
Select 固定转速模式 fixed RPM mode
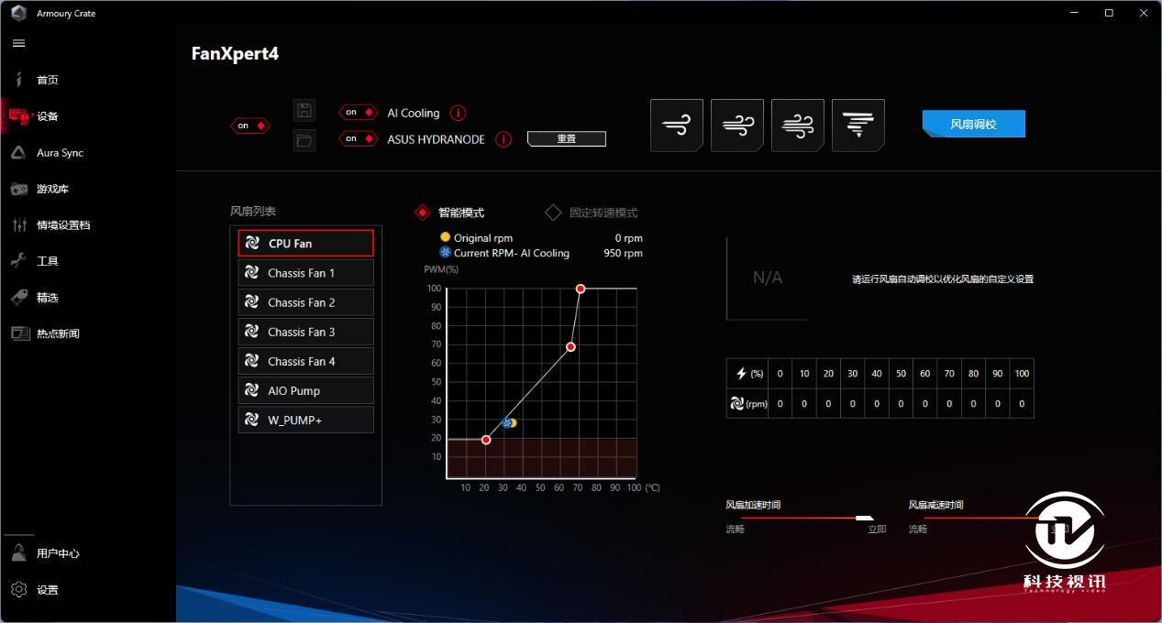[x=592, y=213]
